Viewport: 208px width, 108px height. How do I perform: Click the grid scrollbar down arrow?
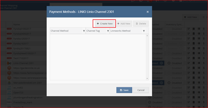pyautogui.click(x=147, y=79)
